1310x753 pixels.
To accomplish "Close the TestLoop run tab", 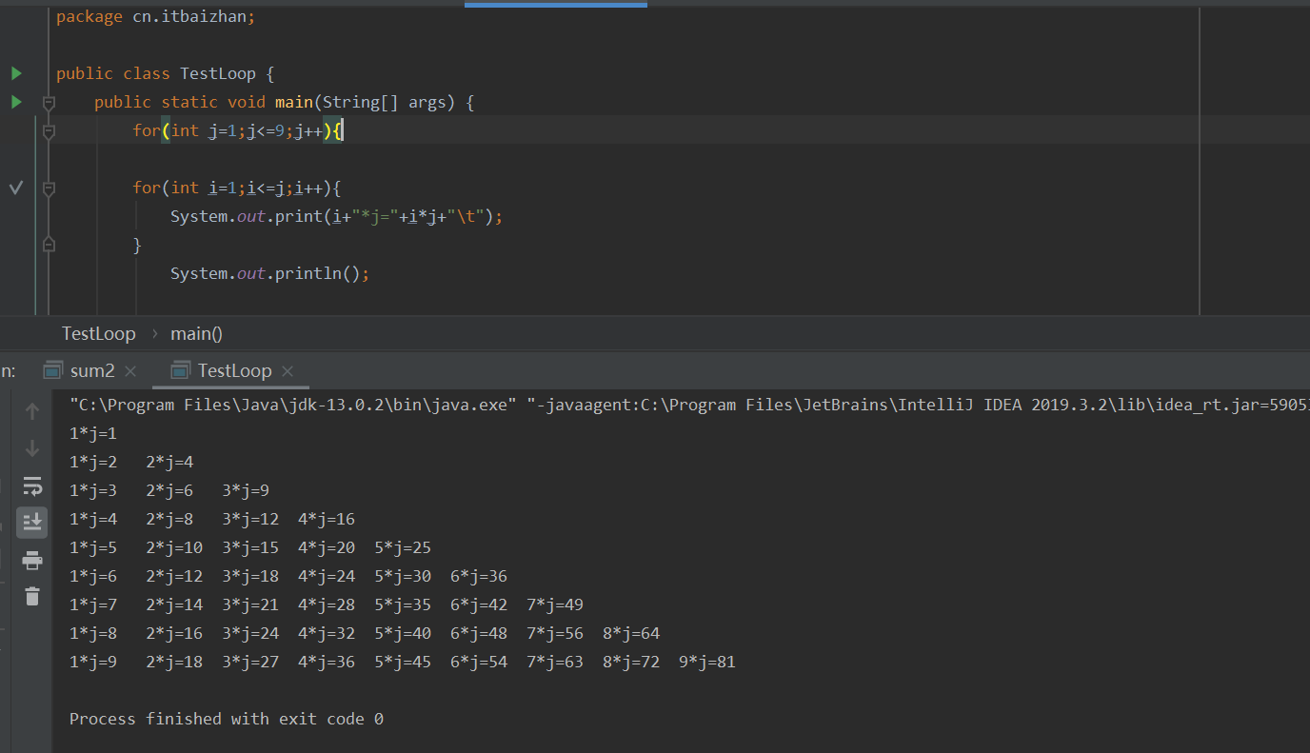I will point(288,371).
